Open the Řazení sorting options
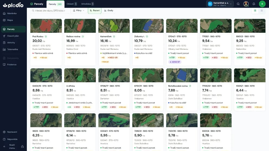 point(95,11)
